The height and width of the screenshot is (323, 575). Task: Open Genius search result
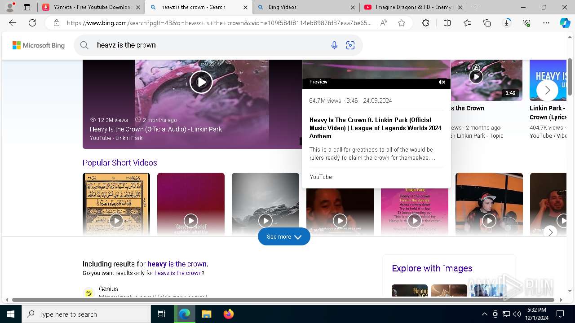(x=108, y=289)
